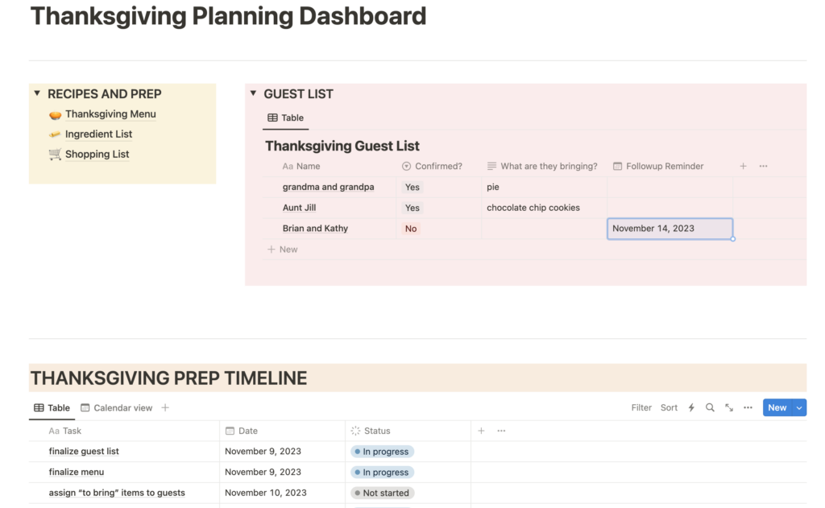
Task: Click the pie icon beside Thanksgiving Menu
Action: (55, 114)
